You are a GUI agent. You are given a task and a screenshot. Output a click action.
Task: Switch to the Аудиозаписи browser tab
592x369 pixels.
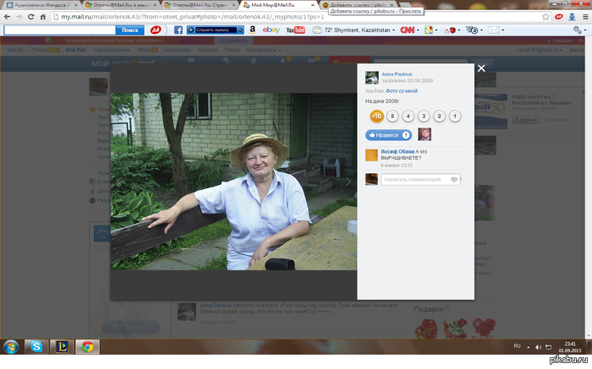pos(41,5)
